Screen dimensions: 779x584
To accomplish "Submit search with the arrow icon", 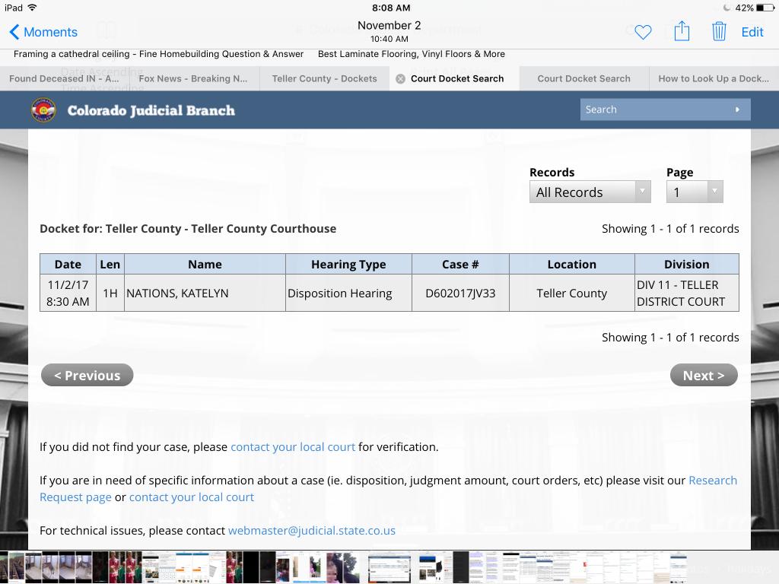I will click(x=736, y=109).
